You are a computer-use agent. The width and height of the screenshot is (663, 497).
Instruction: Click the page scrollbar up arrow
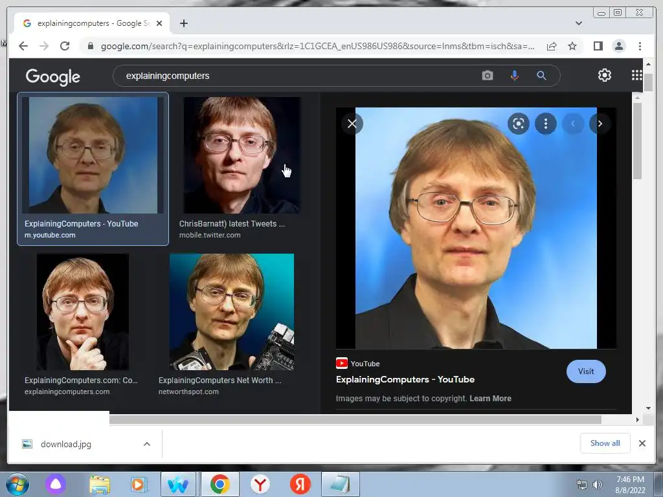point(648,64)
